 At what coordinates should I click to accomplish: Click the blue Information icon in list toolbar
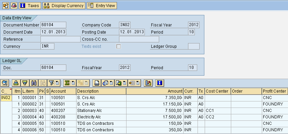(x=159, y=83)
